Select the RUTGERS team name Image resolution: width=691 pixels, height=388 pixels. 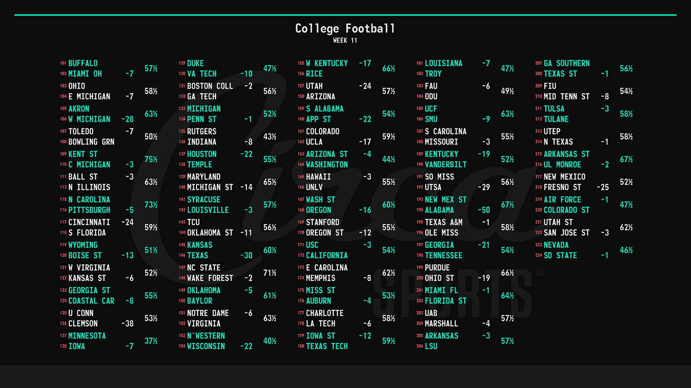point(202,131)
